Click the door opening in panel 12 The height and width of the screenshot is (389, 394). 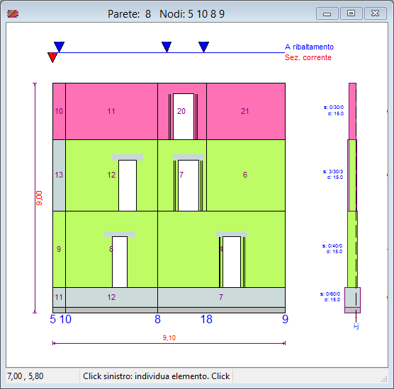[128, 185]
